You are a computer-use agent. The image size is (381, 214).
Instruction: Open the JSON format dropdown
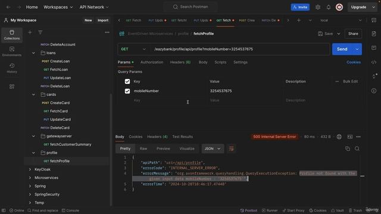[213, 149]
